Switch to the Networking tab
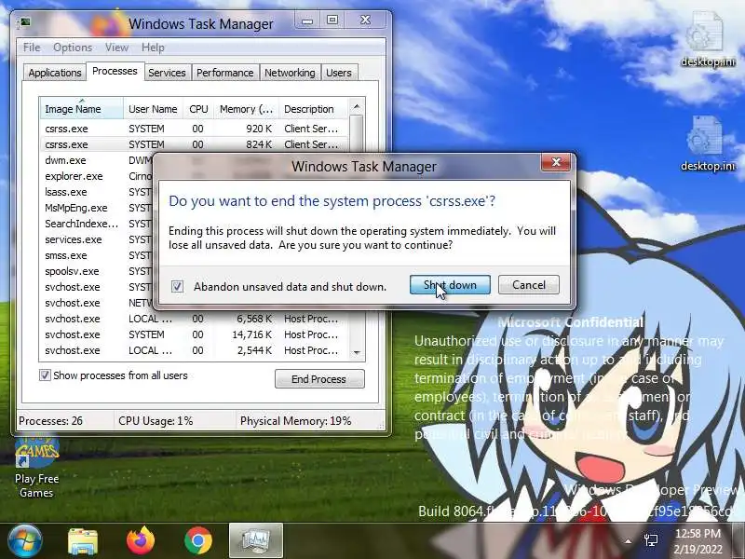This screenshot has width=745, height=559. pyautogui.click(x=290, y=73)
